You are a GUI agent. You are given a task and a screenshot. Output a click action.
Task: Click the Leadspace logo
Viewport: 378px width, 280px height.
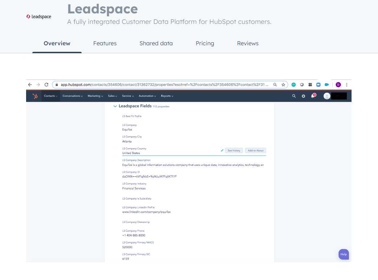click(39, 17)
